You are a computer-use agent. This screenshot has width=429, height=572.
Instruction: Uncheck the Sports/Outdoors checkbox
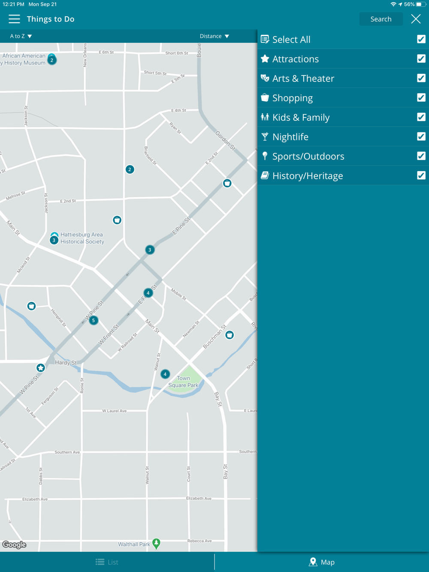click(421, 156)
